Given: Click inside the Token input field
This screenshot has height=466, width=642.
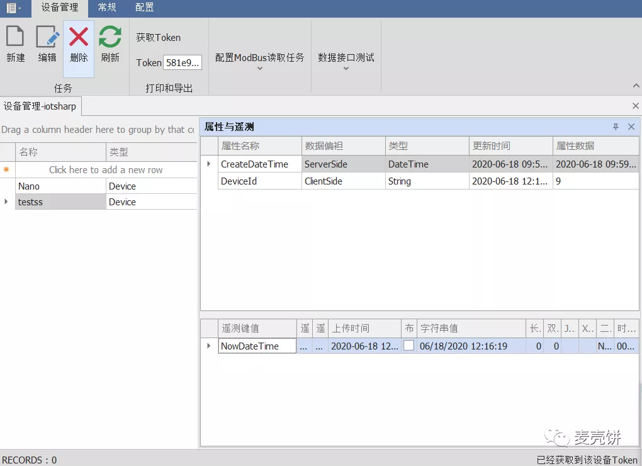Looking at the screenshot, I should (183, 62).
